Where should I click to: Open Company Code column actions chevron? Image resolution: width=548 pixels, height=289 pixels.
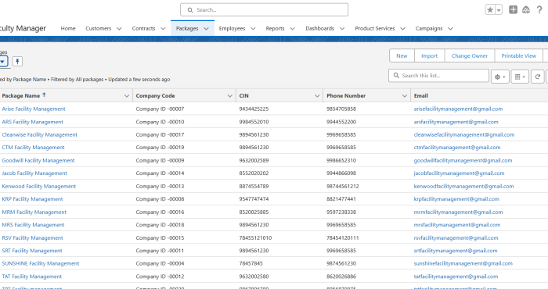point(229,96)
